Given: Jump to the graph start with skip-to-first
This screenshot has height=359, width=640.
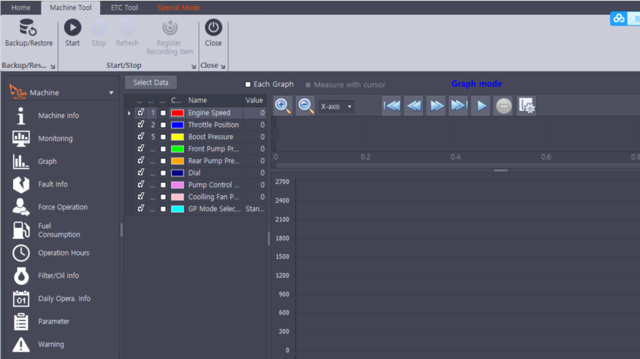Looking at the screenshot, I should tap(391, 106).
